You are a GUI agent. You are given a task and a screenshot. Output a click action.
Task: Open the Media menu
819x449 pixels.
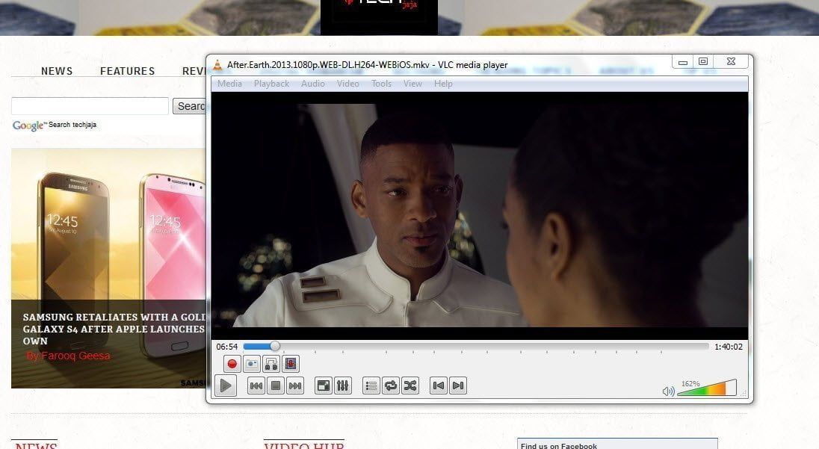click(229, 84)
